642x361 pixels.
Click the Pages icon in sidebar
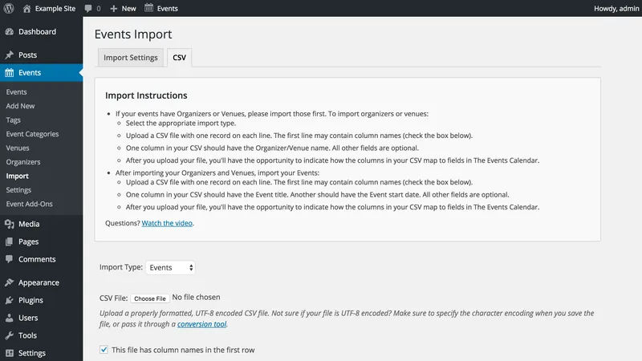pyautogui.click(x=9, y=241)
